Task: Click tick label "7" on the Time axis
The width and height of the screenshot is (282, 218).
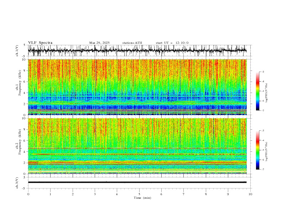Action: 184,194
